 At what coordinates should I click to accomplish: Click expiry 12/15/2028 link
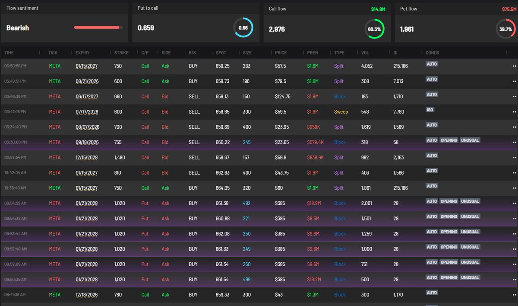87,158
